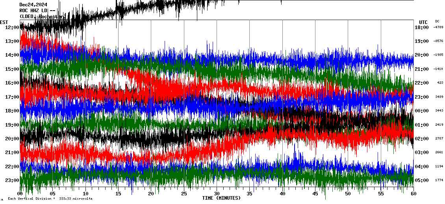This screenshot has width=445, height=204.
Task: Click the UTC column heading
Action: 423,22
